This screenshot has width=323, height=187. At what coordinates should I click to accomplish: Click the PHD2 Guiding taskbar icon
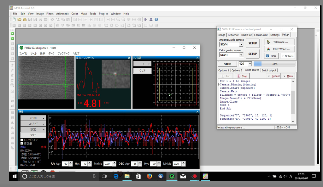(x=172, y=176)
